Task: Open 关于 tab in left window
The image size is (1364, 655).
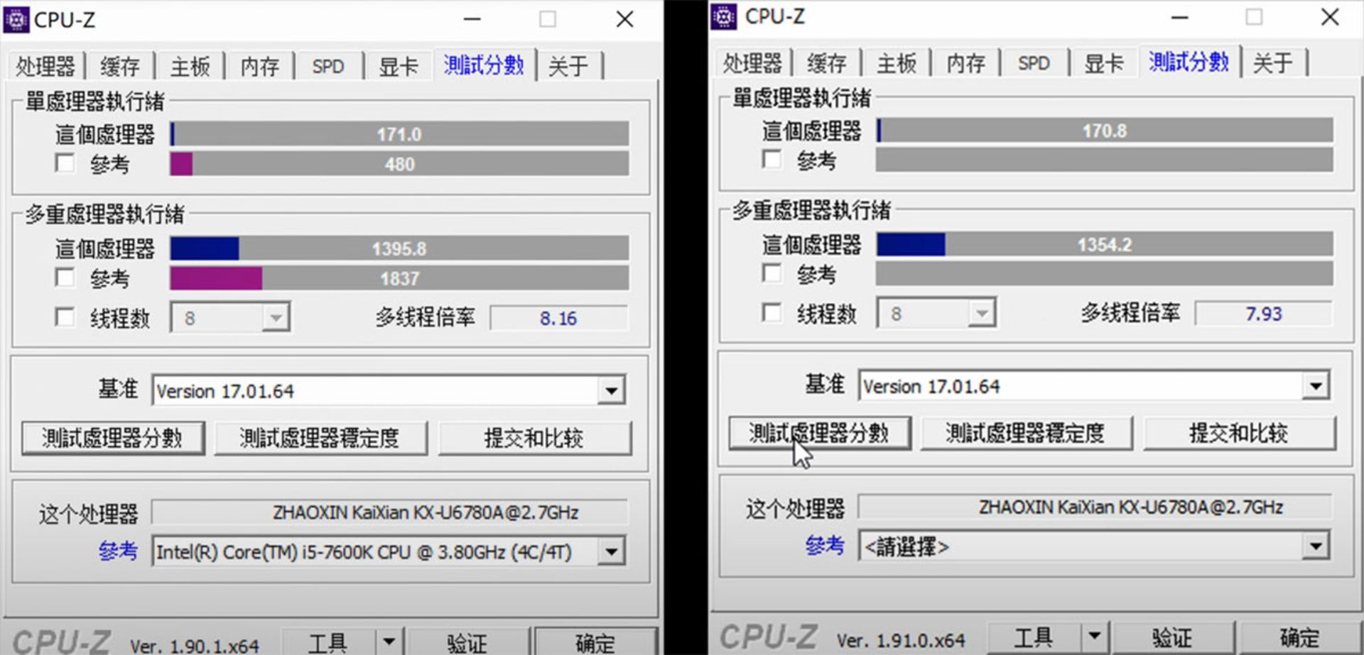Action: pyautogui.click(x=568, y=66)
